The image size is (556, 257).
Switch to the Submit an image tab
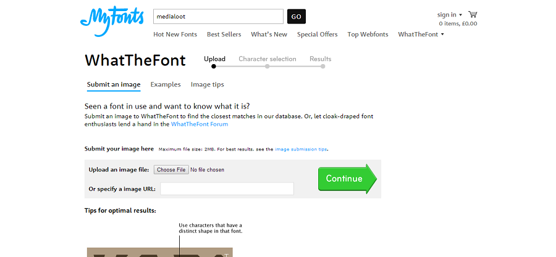coord(114,84)
